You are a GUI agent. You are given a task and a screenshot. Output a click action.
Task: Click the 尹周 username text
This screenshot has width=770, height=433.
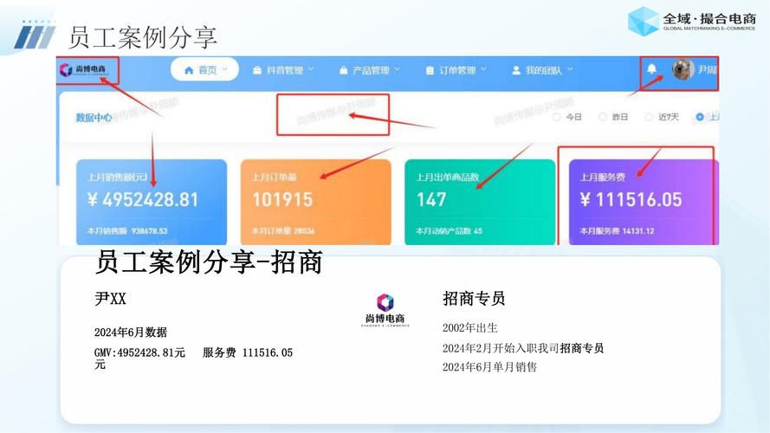point(708,69)
